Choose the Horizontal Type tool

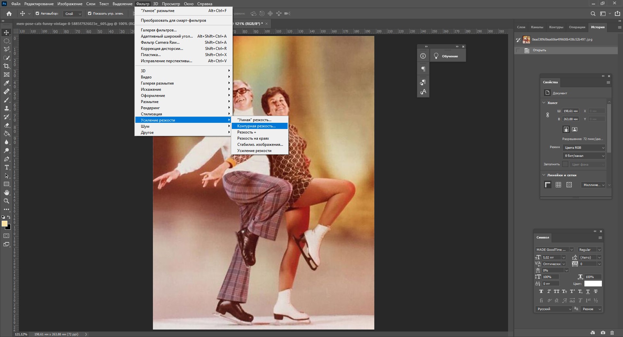tap(6, 167)
